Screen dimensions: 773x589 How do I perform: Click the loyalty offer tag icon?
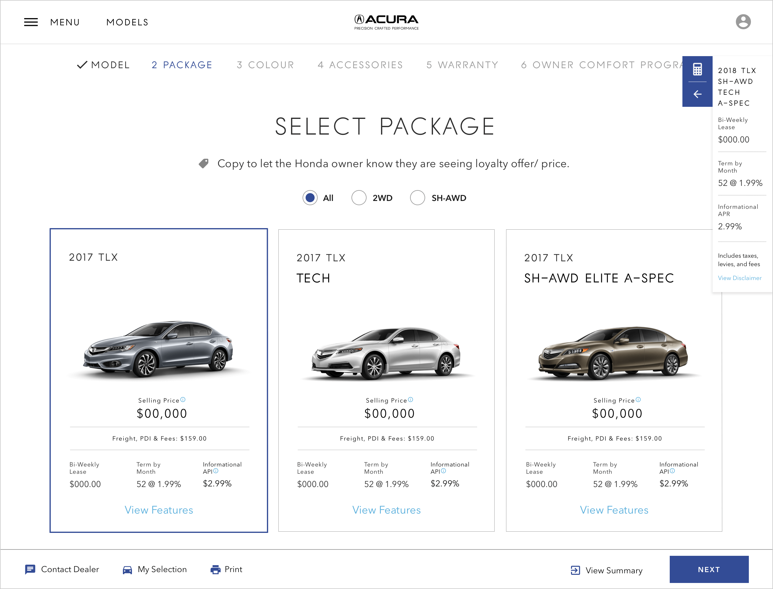[x=204, y=163]
